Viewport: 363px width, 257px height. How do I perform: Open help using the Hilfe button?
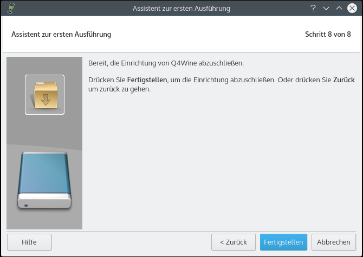tap(29, 242)
